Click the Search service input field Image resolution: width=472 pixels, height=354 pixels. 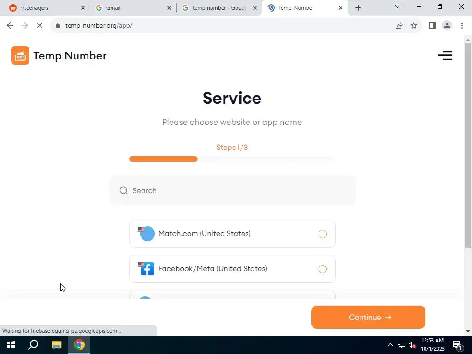232,190
